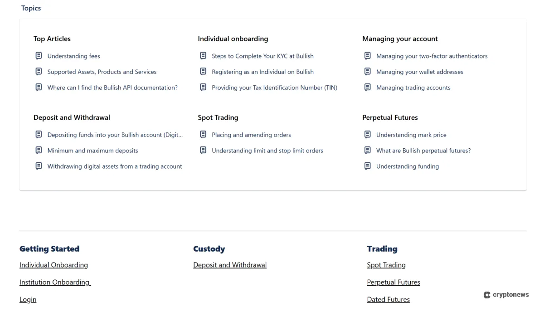The height and width of the screenshot is (312, 544).
Task: Open What are Bullish perpetual futures article
Action: pyautogui.click(x=423, y=151)
